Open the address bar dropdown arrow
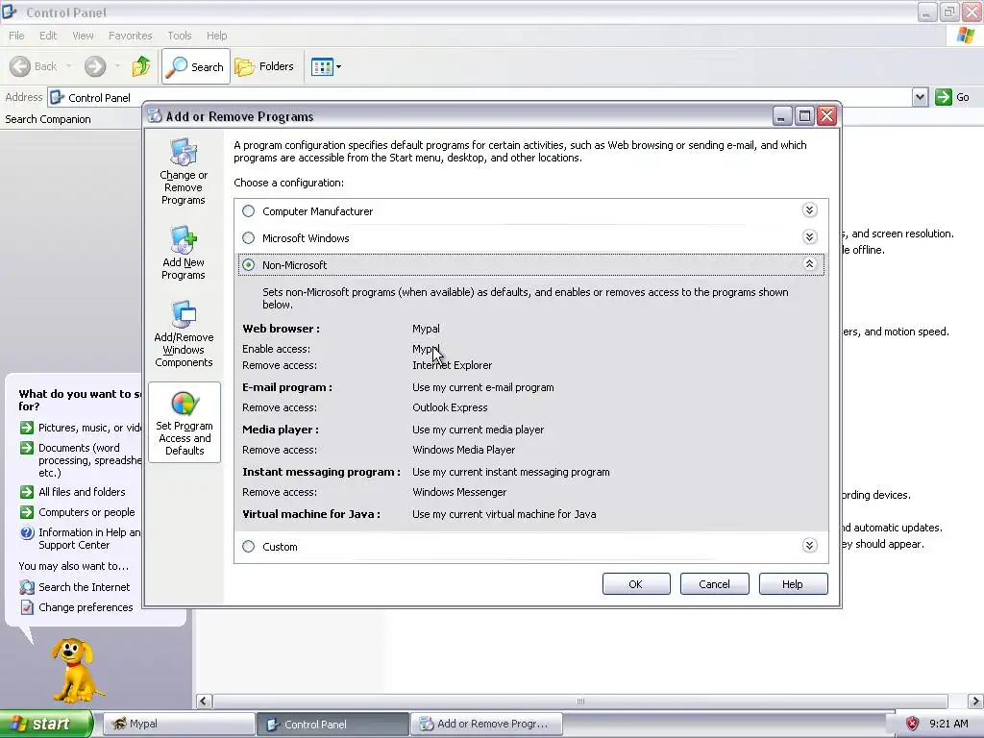Screen dimensions: 984x738 [x=920, y=97]
